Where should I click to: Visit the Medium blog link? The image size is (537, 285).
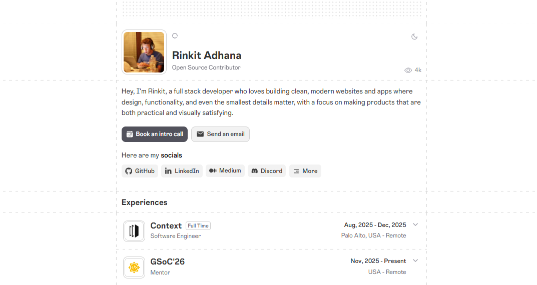(225, 170)
